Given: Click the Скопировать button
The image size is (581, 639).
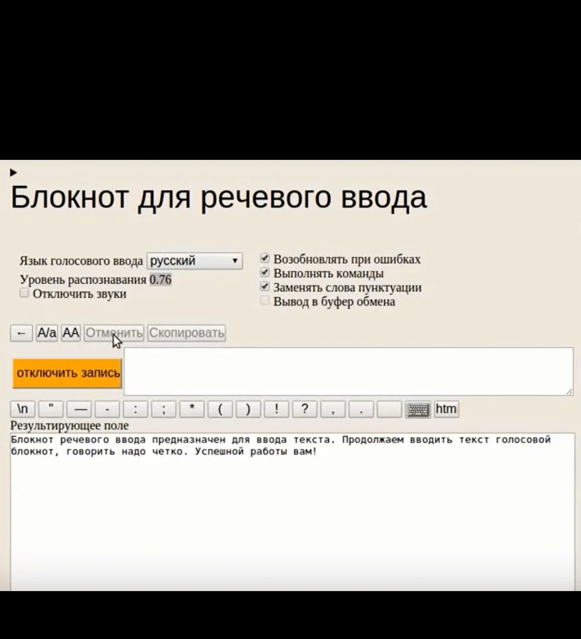Looking at the screenshot, I should coord(187,333).
